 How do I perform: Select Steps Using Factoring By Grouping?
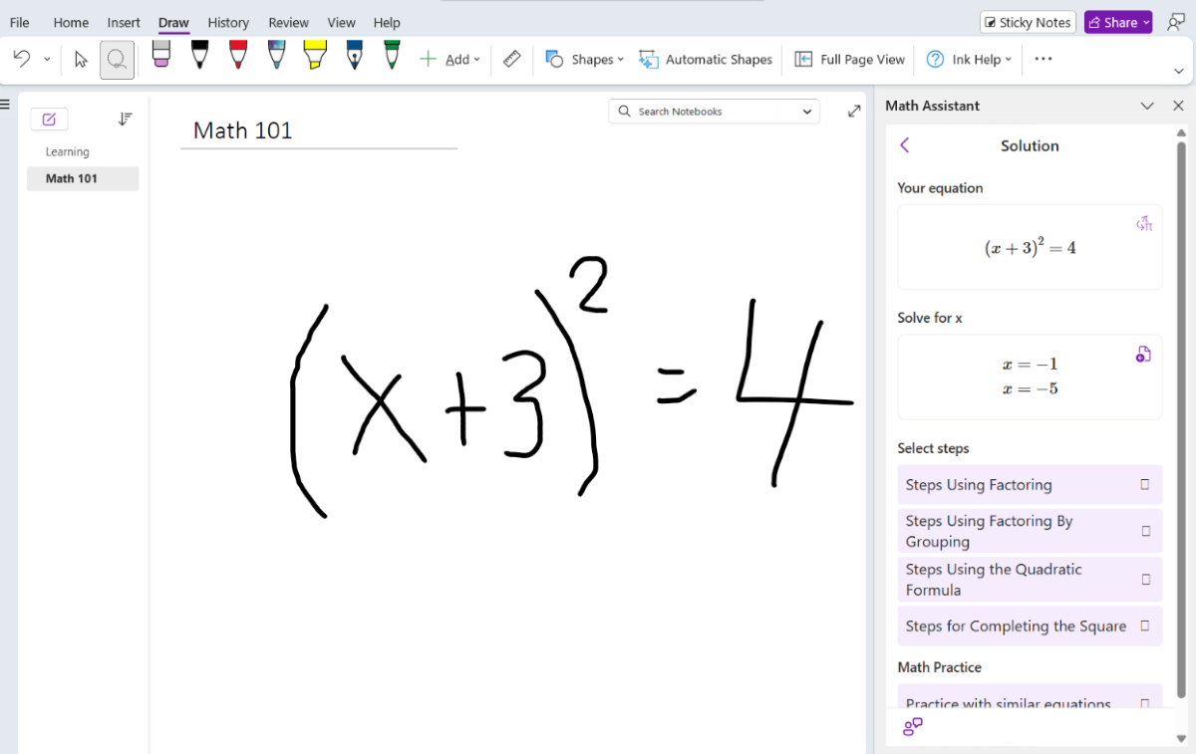point(1030,531)
